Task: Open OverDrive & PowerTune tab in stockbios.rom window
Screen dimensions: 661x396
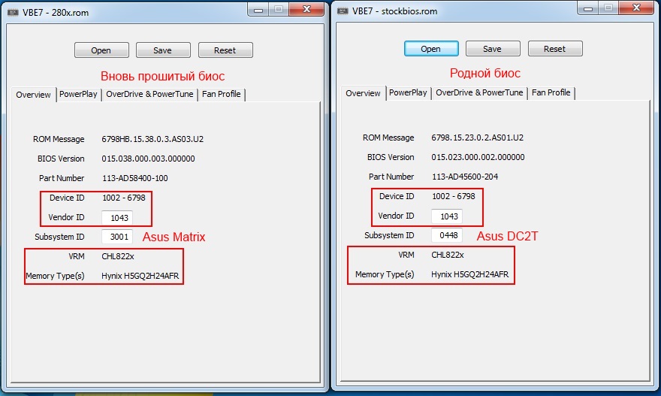Action: click(x=479, y=92)
